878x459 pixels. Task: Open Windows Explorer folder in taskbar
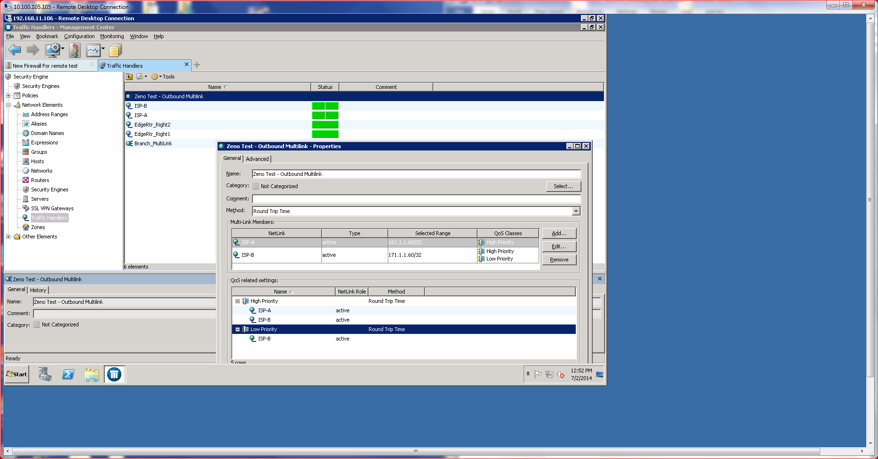click(x=92, y=374)
